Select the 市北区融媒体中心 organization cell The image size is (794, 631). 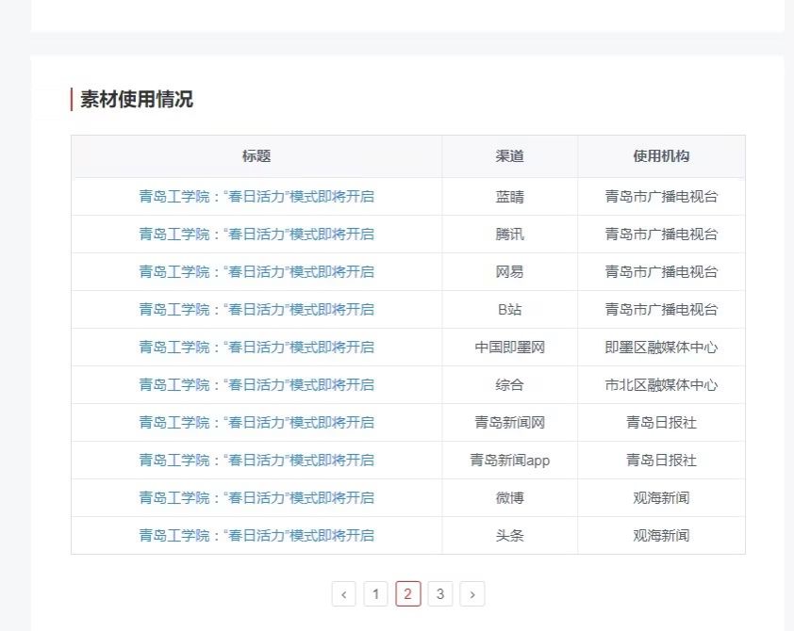661,385
